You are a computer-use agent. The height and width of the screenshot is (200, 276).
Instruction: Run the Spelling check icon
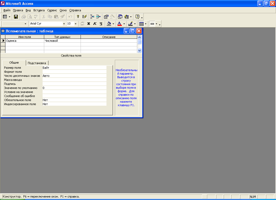[36, 17]
